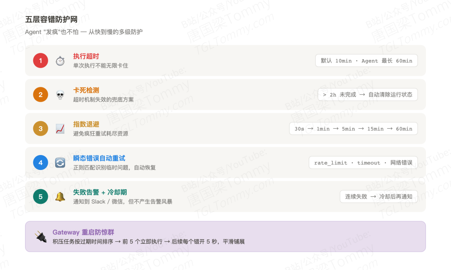451x270 pixels.
Task: Click the rate_limit · timeout · 网络错误 tag
Action: (x=363, y=162)
